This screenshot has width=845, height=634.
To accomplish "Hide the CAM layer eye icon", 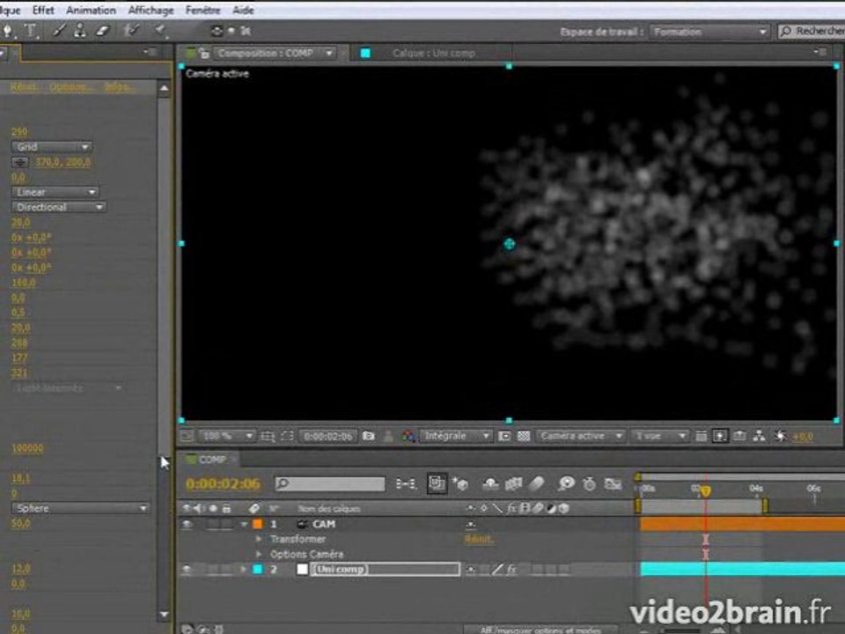I will [187, 524].
